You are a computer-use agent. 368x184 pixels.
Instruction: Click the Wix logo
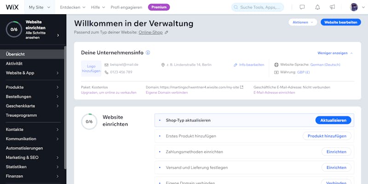point(12,7)
